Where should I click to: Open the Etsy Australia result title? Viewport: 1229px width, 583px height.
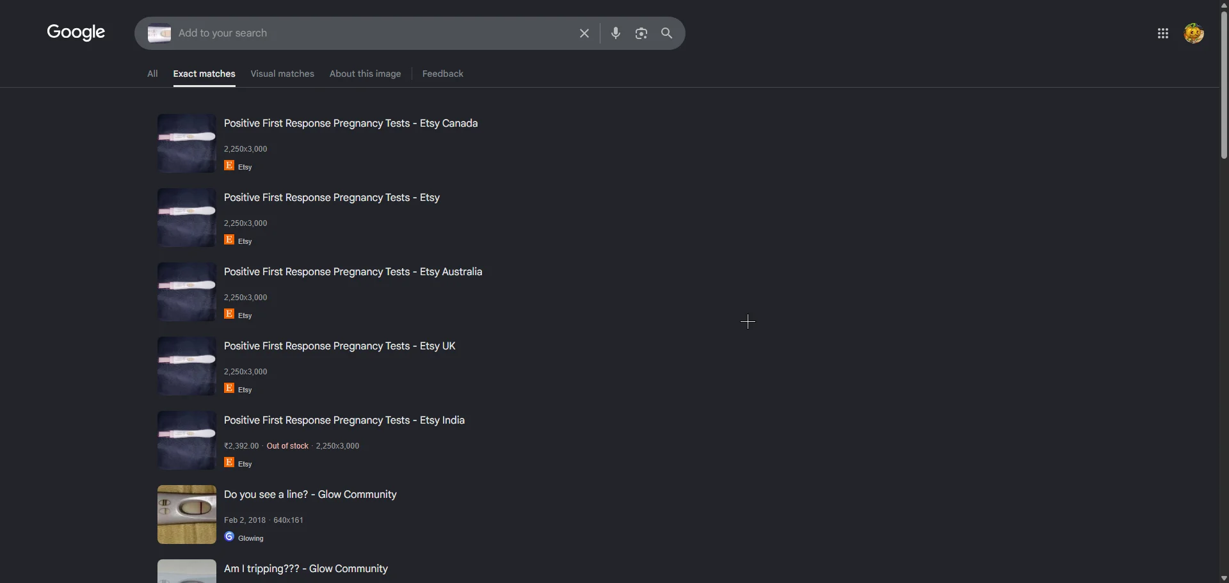[x=353, y=272]
